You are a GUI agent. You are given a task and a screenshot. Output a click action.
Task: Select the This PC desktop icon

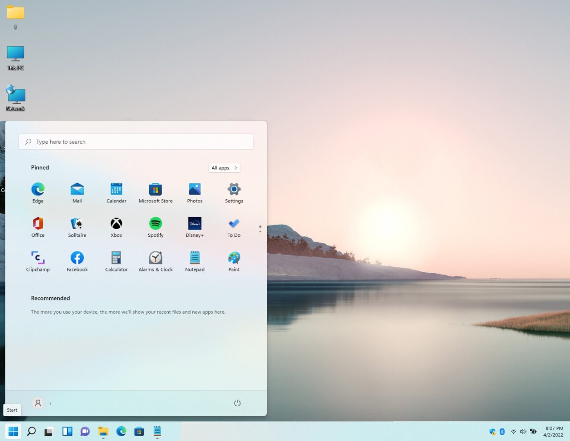pyautogui.click(x=16, y=58)
